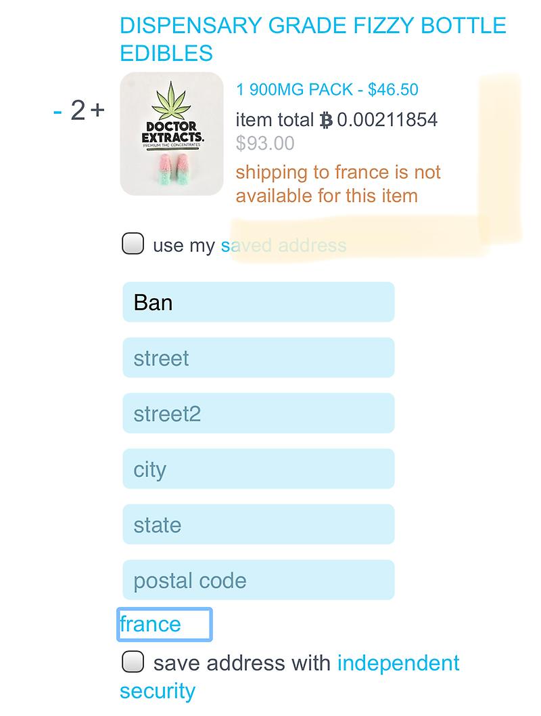Select the postal code field
541x716 pixels.
click(258, 580)
